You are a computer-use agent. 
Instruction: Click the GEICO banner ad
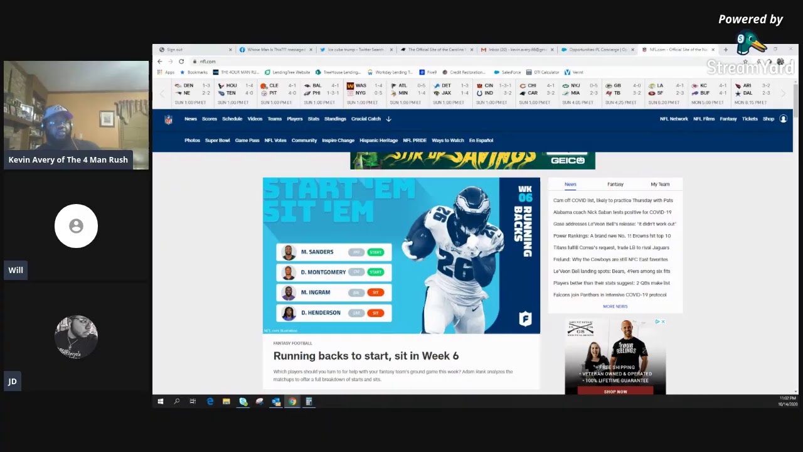(472, 161)
